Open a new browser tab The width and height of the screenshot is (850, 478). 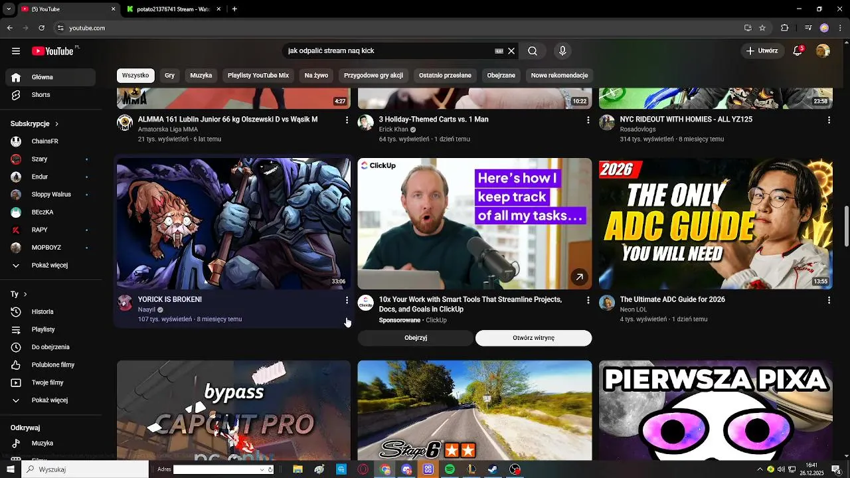pyautogui.click(x=234, y=9)
